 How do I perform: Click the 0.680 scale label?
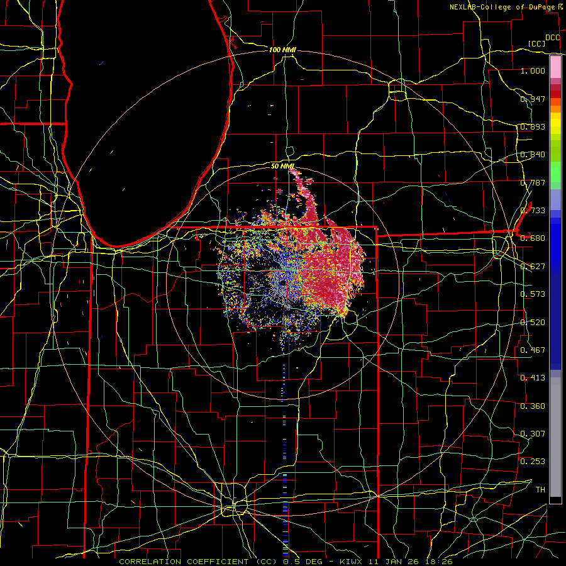pyautogui.click(x=533, y=238)
